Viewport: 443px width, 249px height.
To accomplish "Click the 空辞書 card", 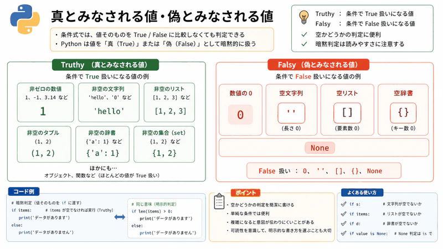I will [403, 110].
